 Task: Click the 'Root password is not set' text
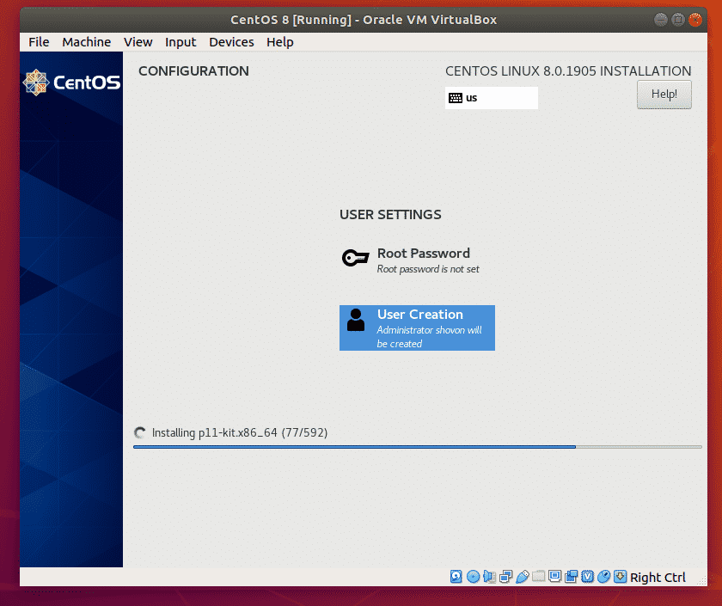(428, 269)
